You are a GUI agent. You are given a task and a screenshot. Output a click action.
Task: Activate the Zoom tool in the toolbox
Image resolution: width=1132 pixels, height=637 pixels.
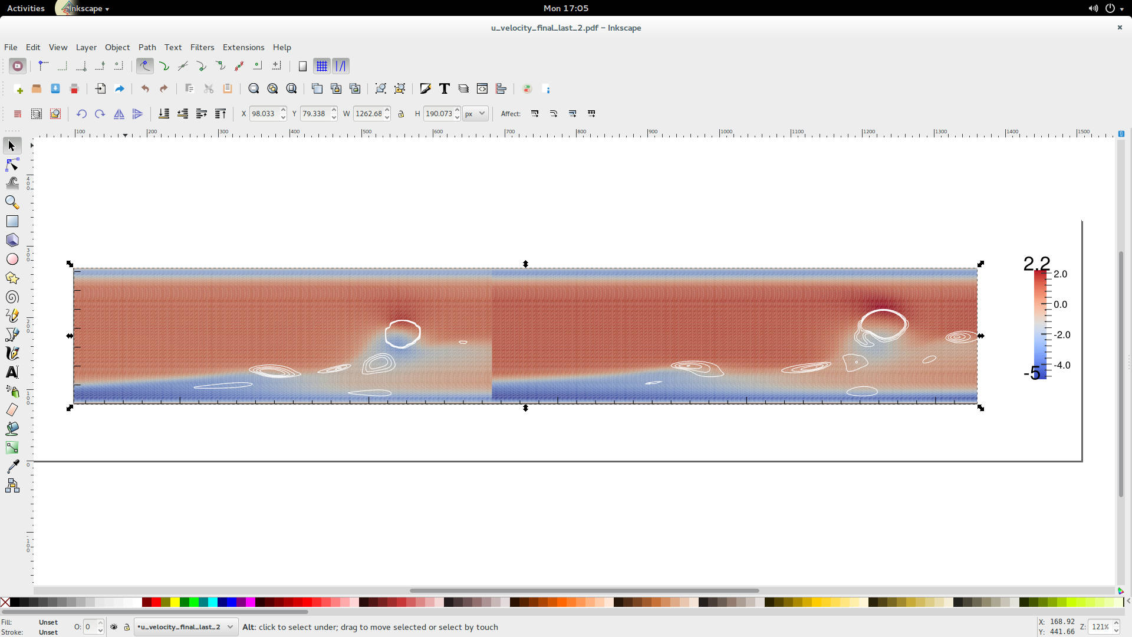12,202
